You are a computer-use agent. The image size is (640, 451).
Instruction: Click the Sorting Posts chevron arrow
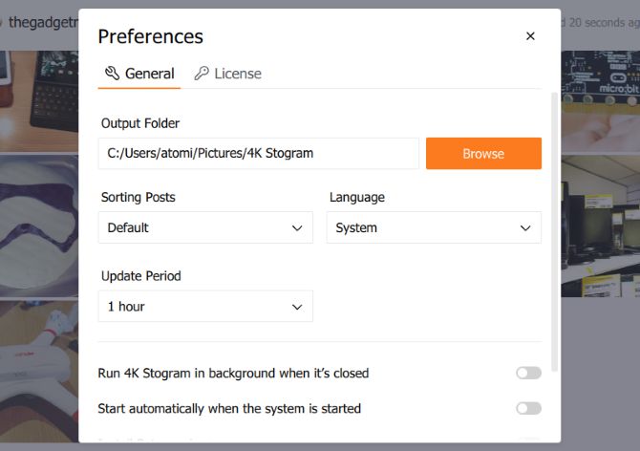point(297,227)
